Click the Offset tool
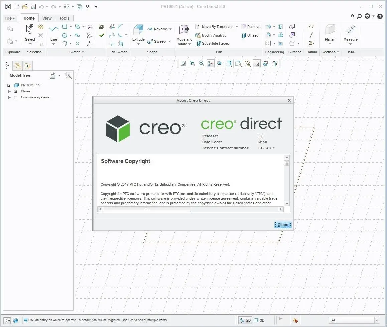This screenshot has width=387, height=327. (x=249, y=35)
